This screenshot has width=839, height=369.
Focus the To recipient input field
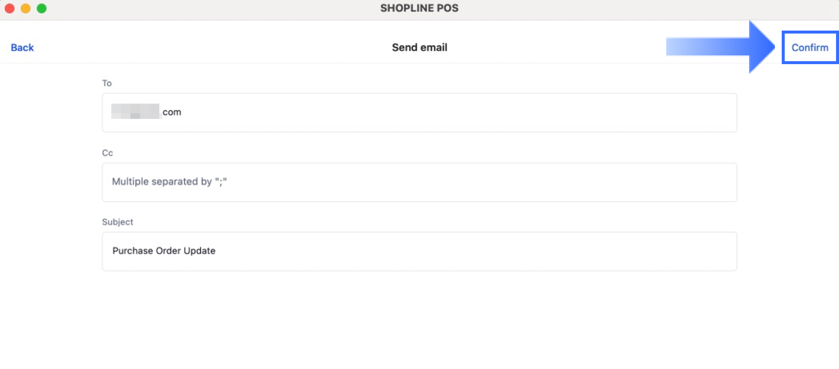419,112
